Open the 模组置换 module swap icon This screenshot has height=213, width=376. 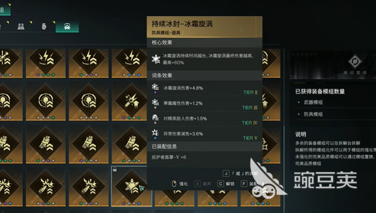(x=355, y=62)
